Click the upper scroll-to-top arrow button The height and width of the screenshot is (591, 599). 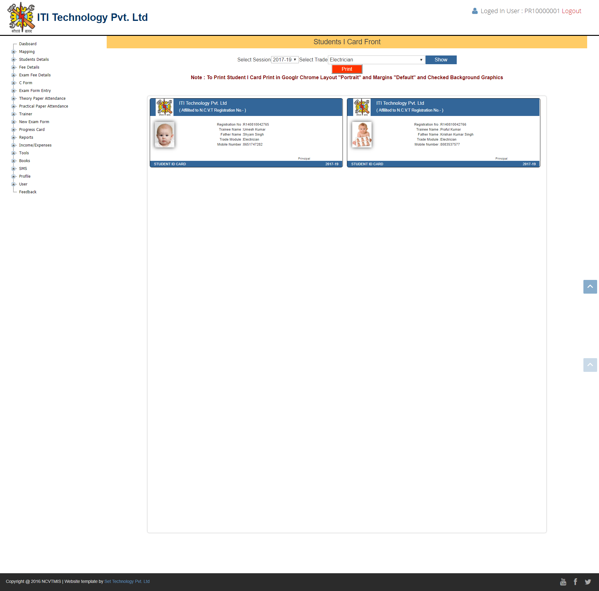pyautogui.click(x=590, y=287)
